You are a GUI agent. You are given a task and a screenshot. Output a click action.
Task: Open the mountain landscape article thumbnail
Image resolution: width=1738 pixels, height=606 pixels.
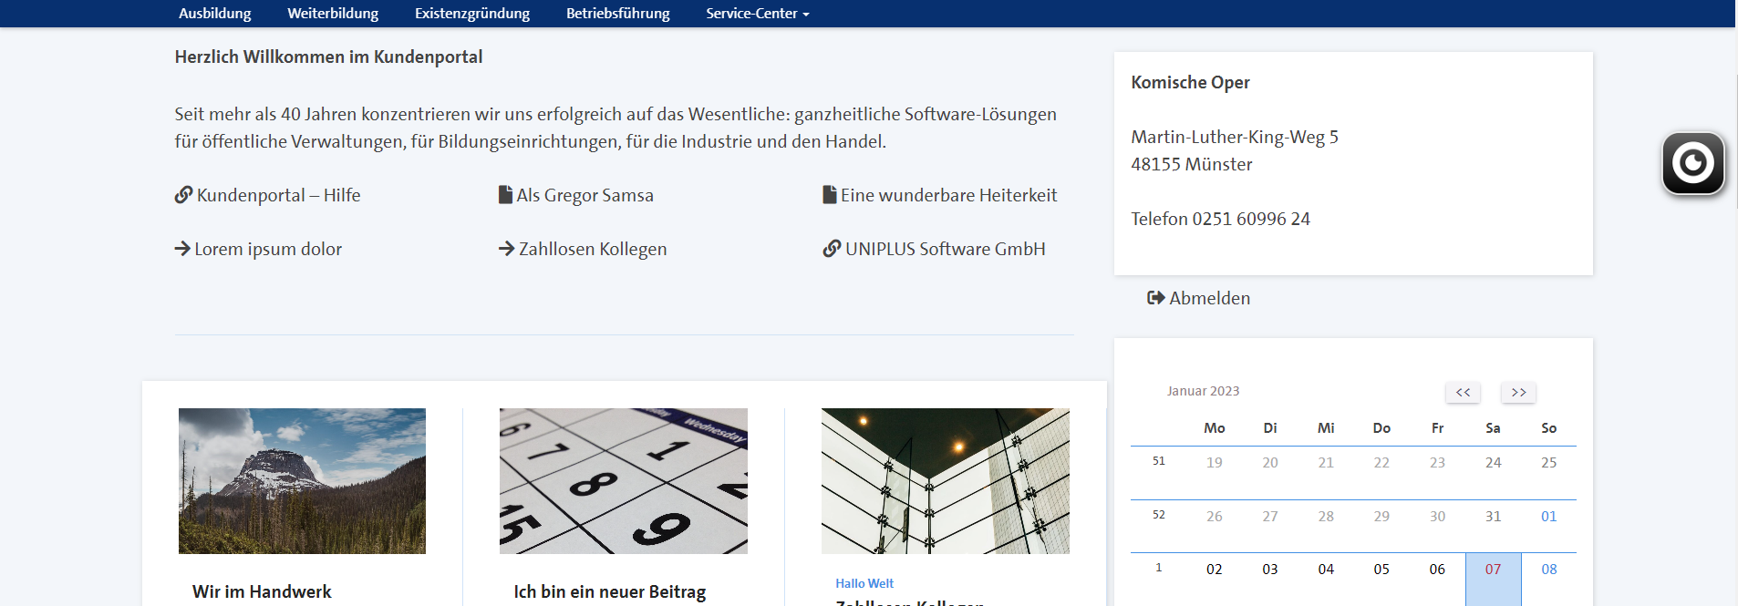pos(302,480)
